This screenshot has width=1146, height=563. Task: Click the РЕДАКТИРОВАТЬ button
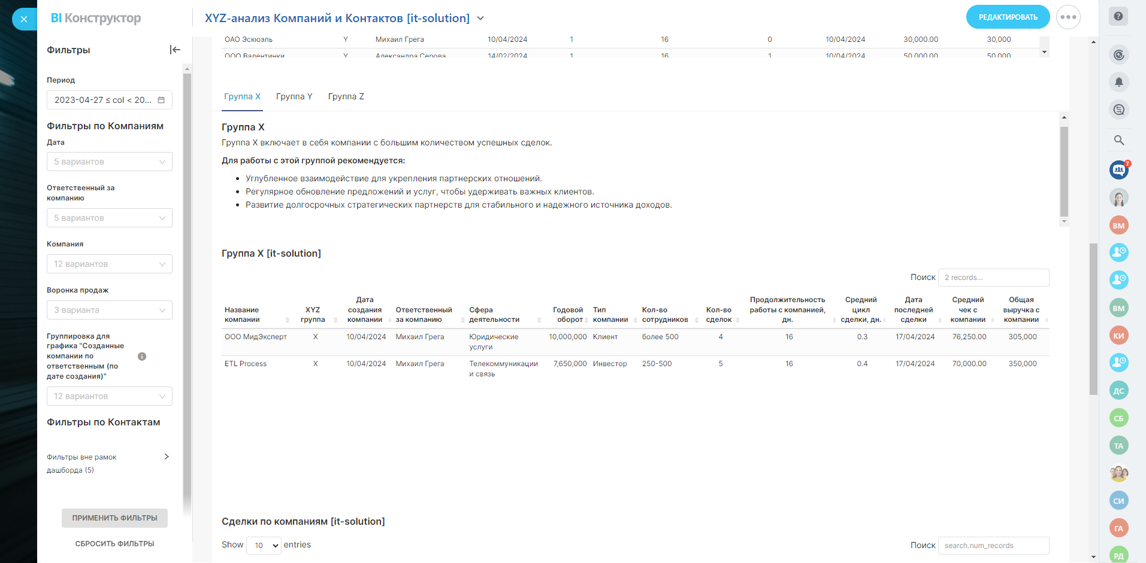pos(1008,17)
